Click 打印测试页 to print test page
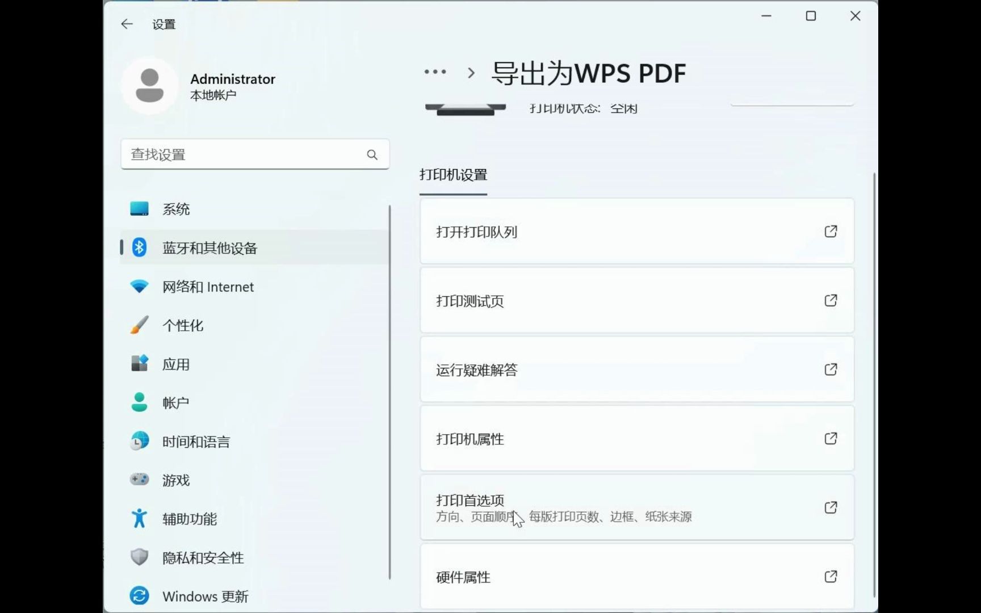981x613 pixels. click(x=637, y=300)
